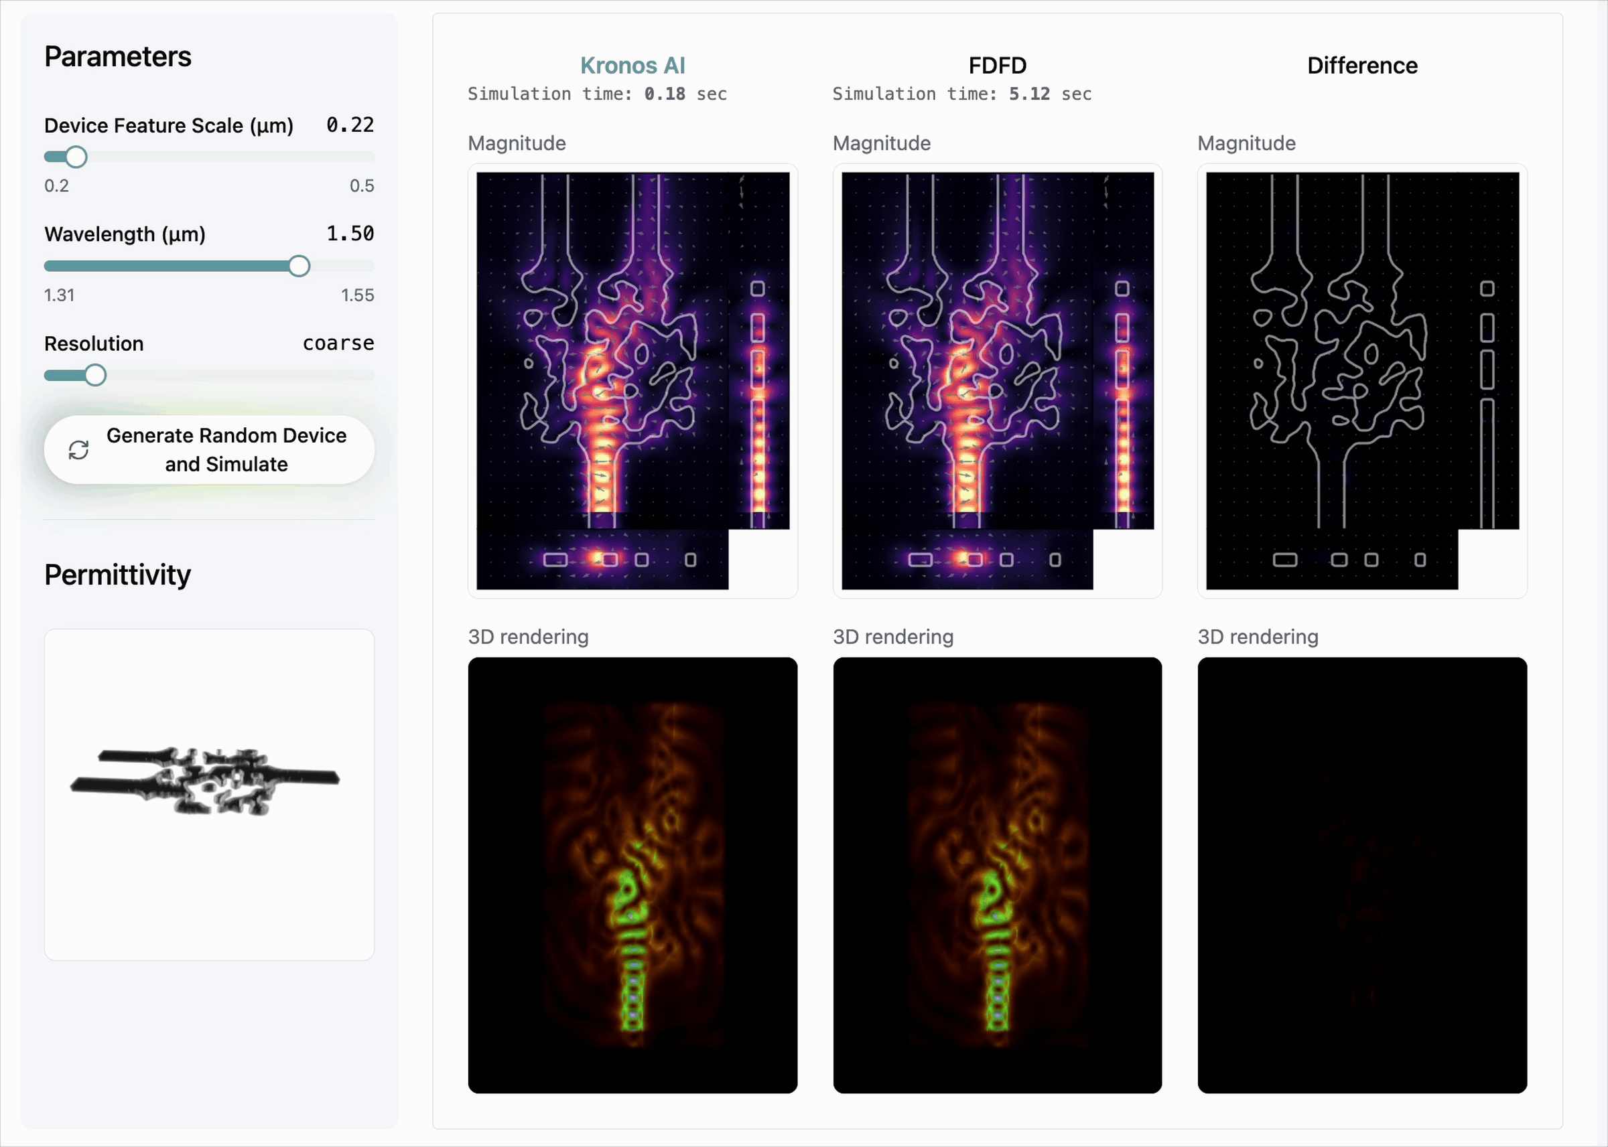The image size is (1608, 1147).
Task: Click the Difference column heading
Action: (x=1361, y=66)
